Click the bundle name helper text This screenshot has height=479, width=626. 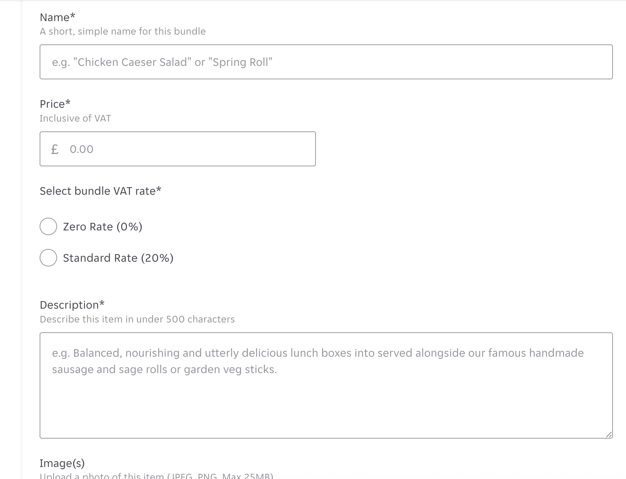pyautogui.click(x=123, y=31)
